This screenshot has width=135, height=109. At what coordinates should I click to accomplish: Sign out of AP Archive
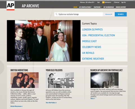coord(123,2)
